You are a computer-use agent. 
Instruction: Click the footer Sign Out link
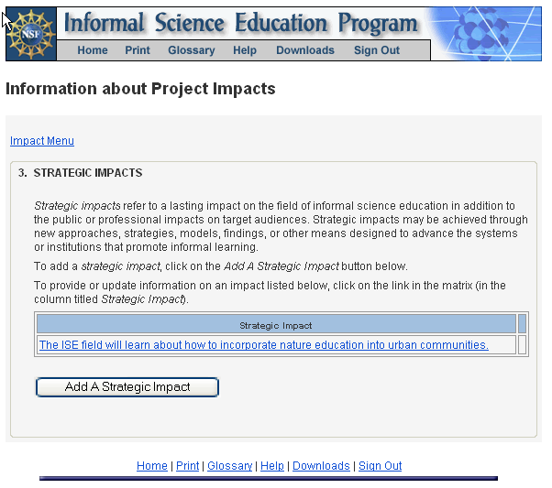coord(380,466)
